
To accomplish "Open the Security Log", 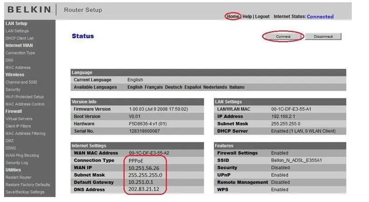I will (16, 163).
